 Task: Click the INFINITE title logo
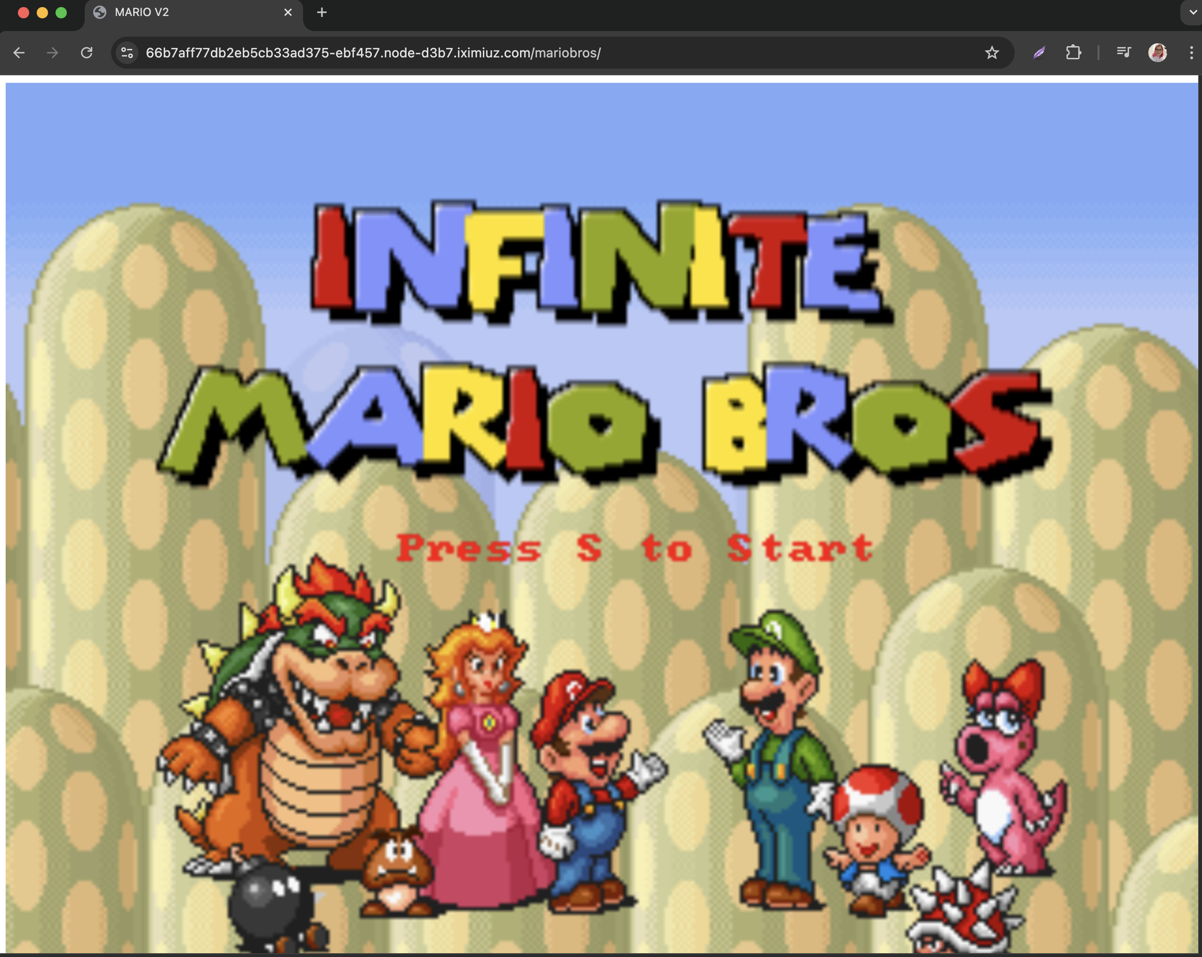[x=601, y=262]
